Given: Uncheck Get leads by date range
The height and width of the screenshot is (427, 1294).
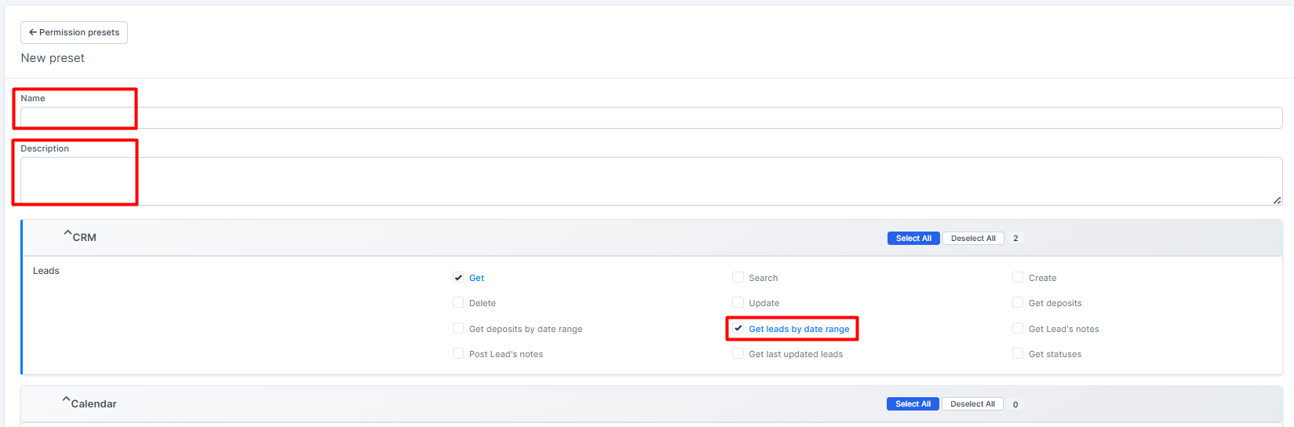Looking at the screenshot, I should 738,329.
